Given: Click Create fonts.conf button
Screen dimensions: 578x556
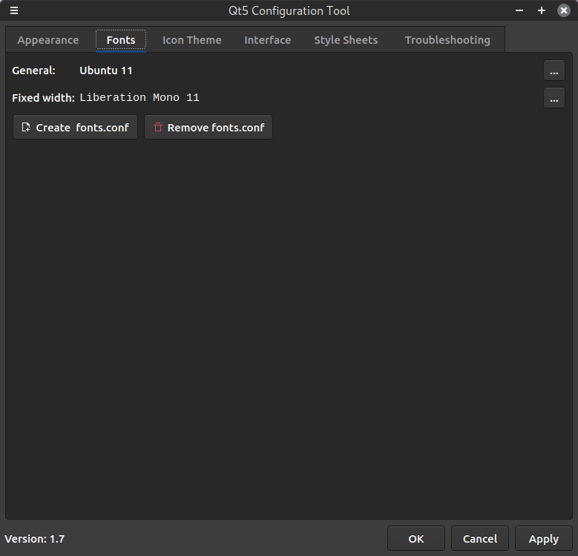Looking at the screenshot, I should tap(75, 128).
